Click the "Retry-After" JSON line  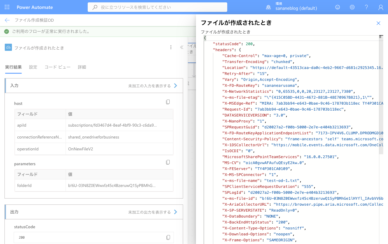click(246, 73)
